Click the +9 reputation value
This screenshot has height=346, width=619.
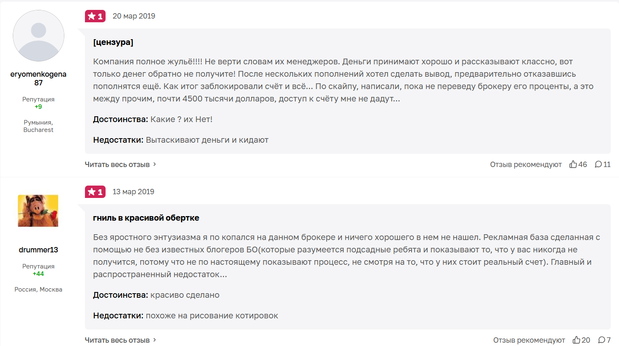click(38, 107)
